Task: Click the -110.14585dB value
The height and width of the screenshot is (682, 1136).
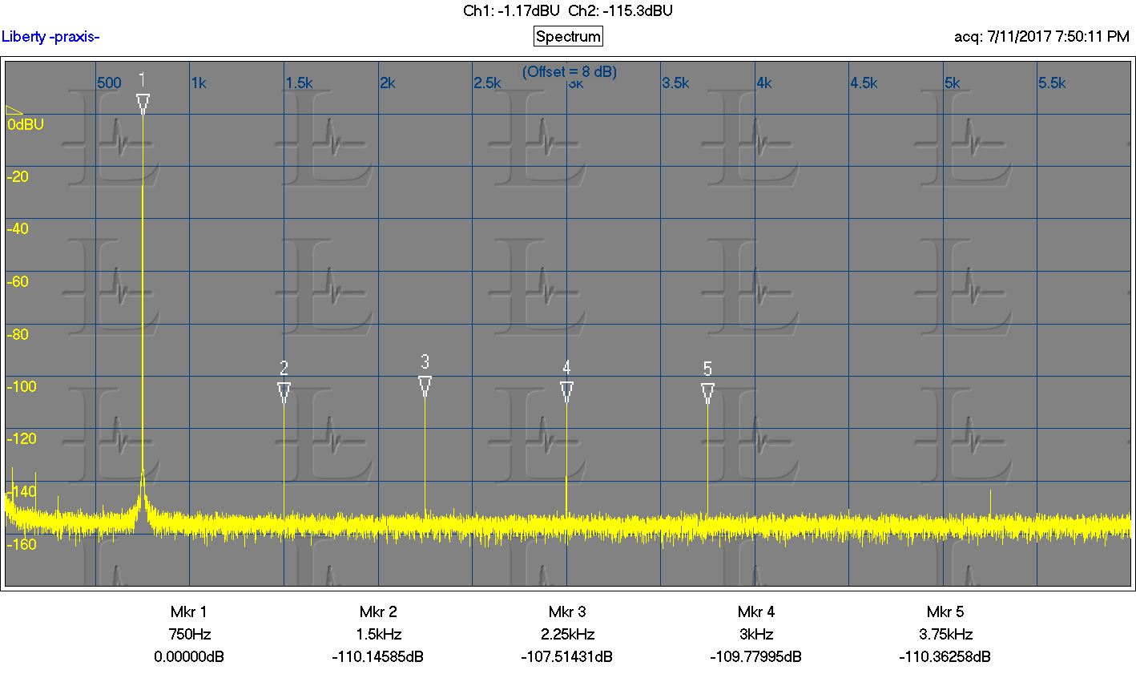Action: tap(378, 656)
